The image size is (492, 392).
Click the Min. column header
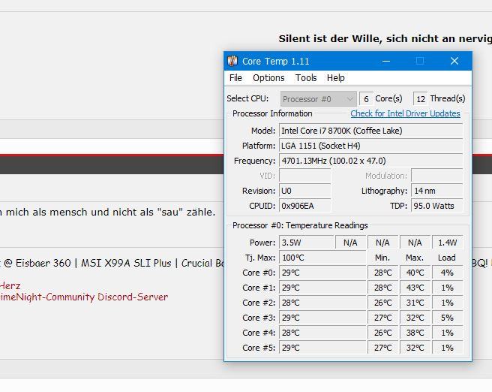382,258
